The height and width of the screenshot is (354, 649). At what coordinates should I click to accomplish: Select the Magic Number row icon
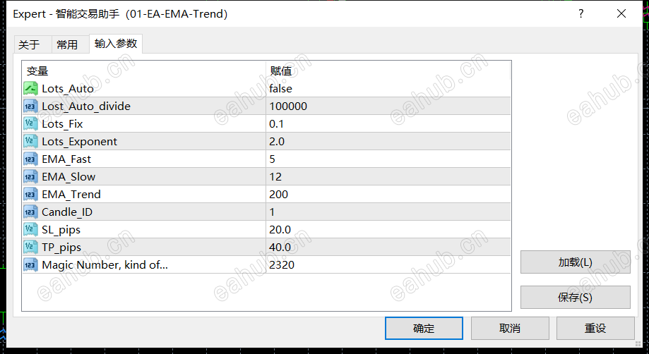(x=30, y=264)
